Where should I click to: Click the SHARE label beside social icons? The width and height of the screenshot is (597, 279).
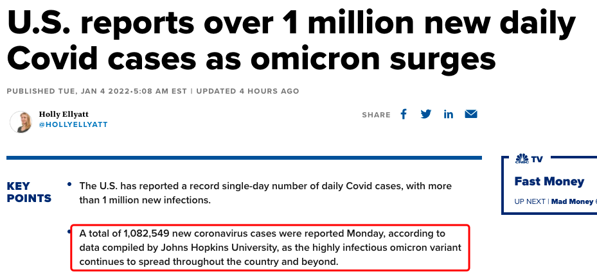click(376, 115)
